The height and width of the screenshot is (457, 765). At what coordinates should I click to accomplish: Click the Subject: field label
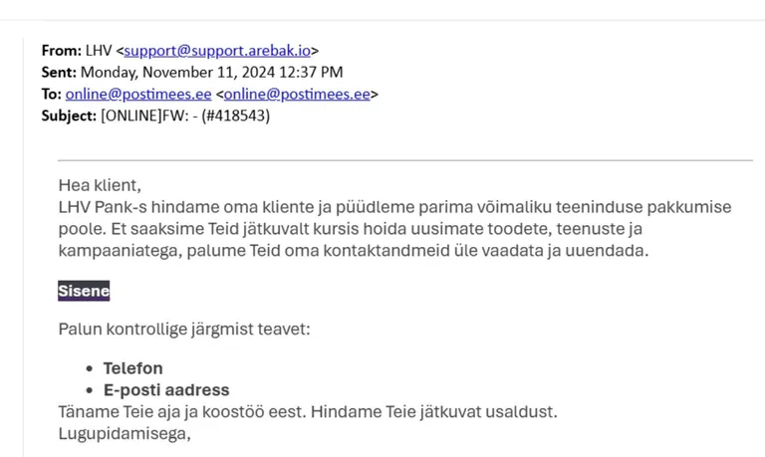click(69, 116)
